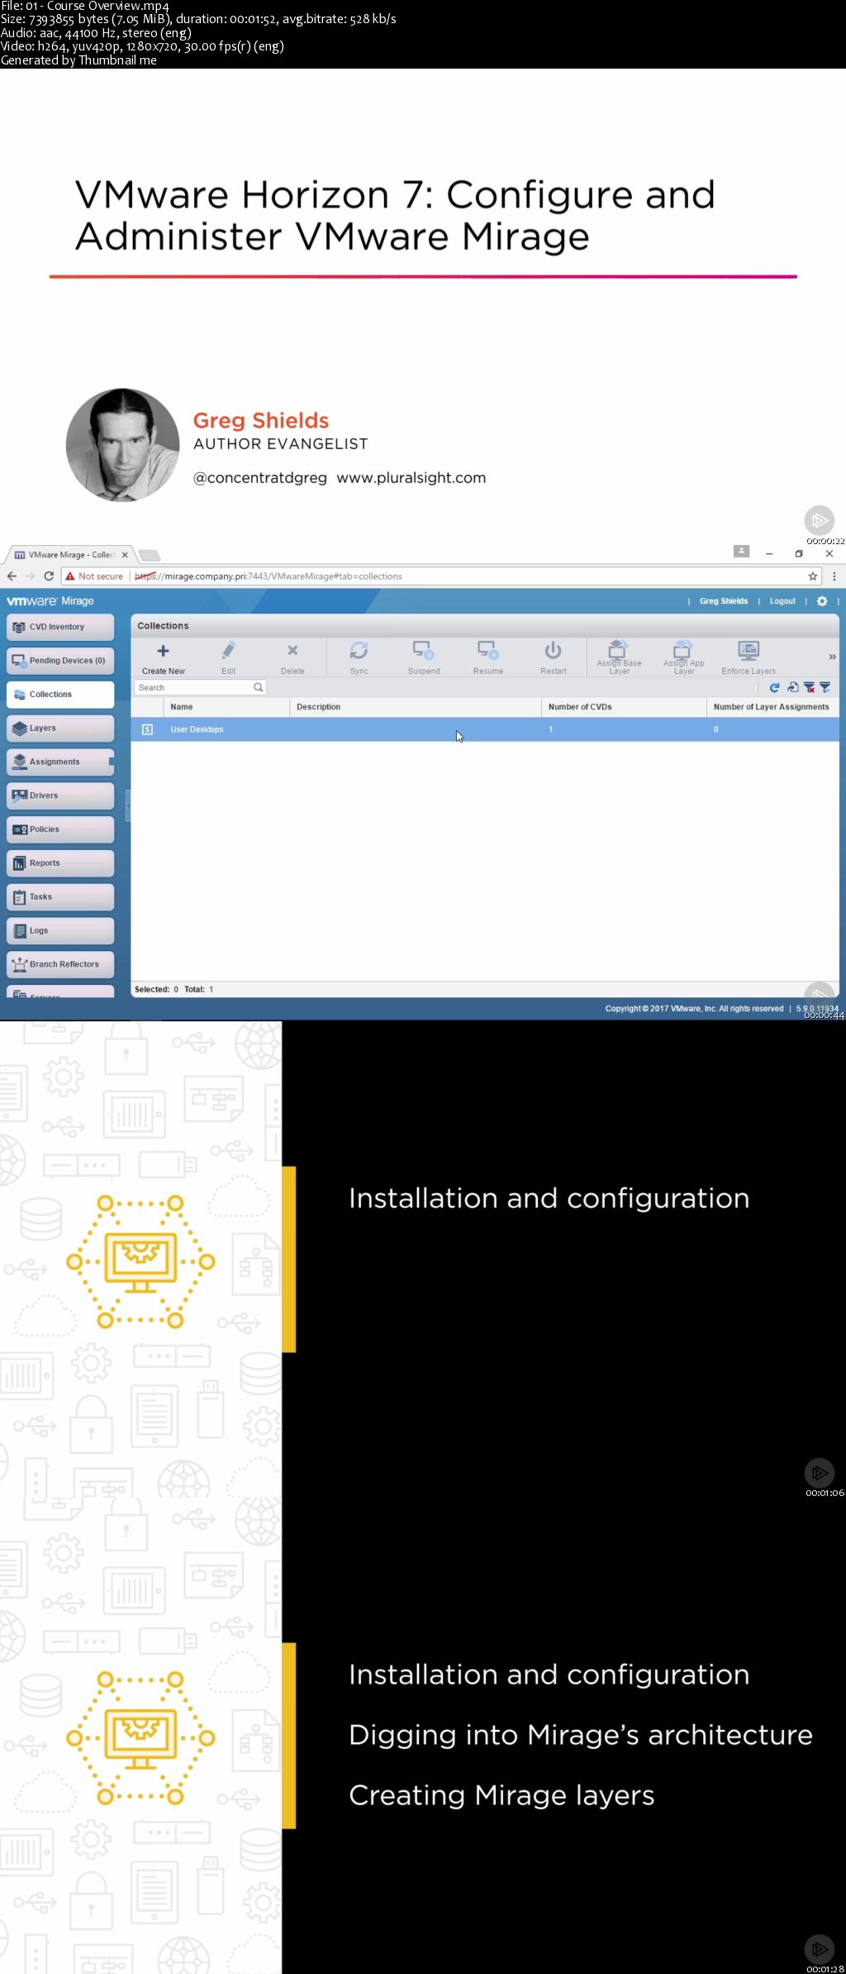Click the blue filter funnel icon
This screenshot has width=846, height=1974.
pos(825,687)
